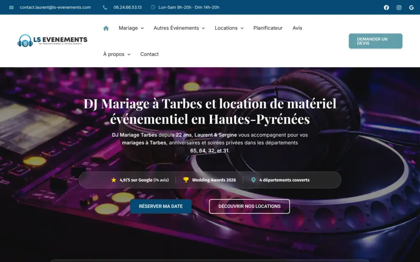Click the Lun-Sam 9h-20h hours text

189,7
